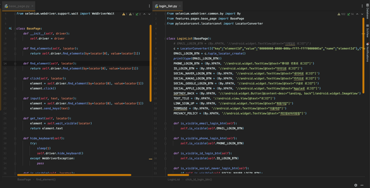Open the Notifications tool window
370x188 pixels.
coord(367,52)
